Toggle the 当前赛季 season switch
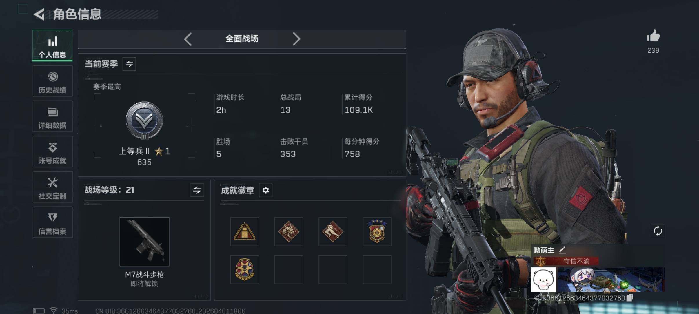The width and height of the screenshot is (699, 314). tap(129, 64)
